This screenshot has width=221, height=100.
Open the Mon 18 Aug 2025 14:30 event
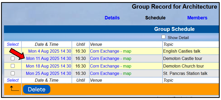(x=48, y=66)
